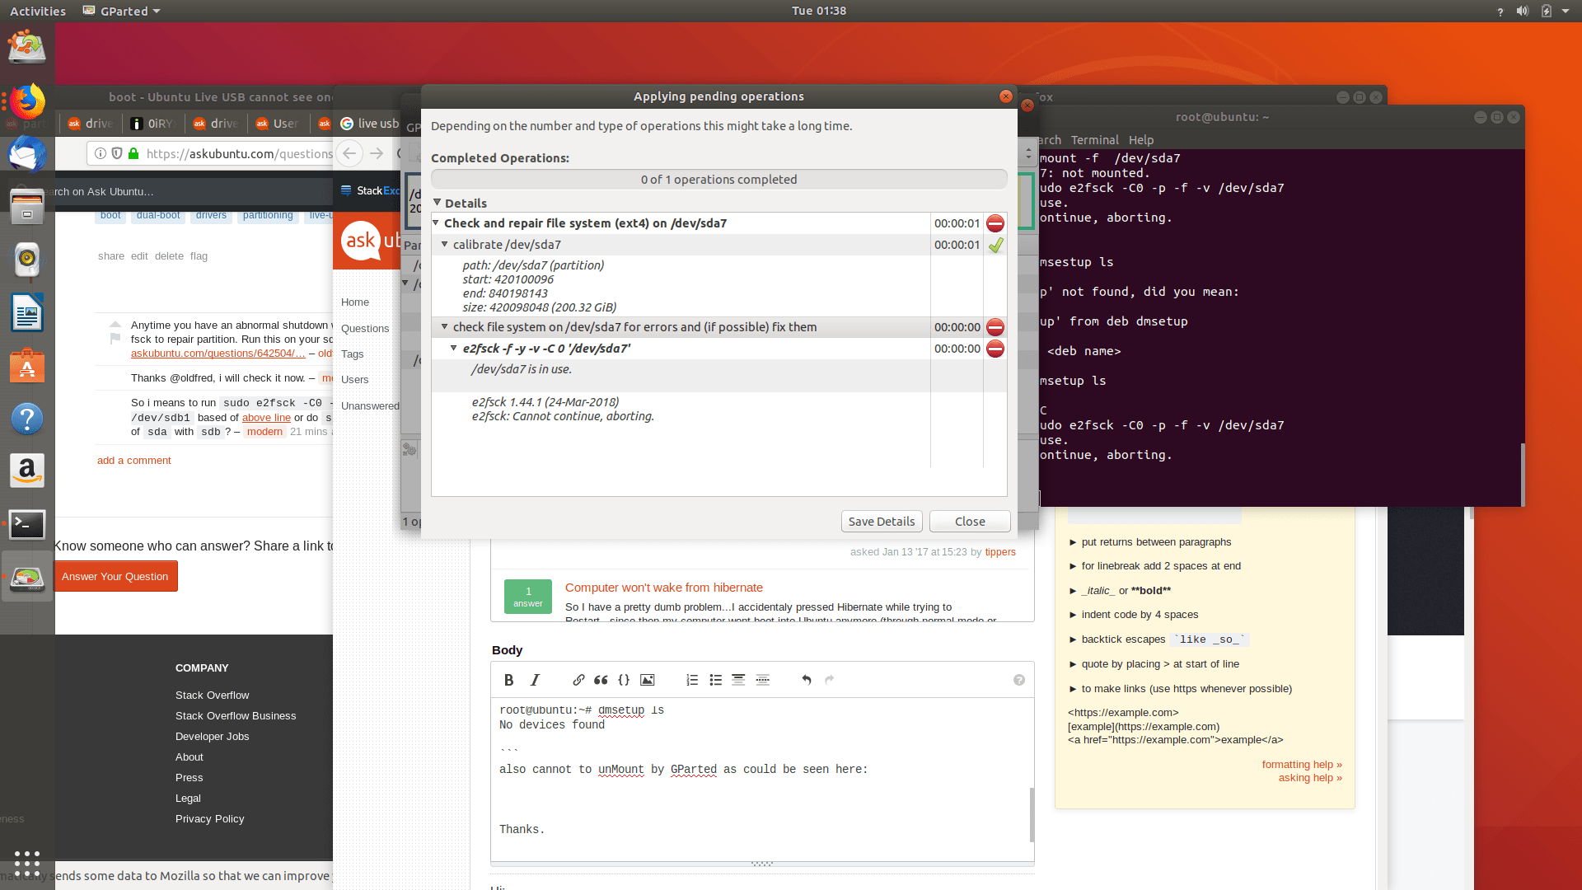
Task: Click numbered list icon in editor
Action: click(692, 680)
